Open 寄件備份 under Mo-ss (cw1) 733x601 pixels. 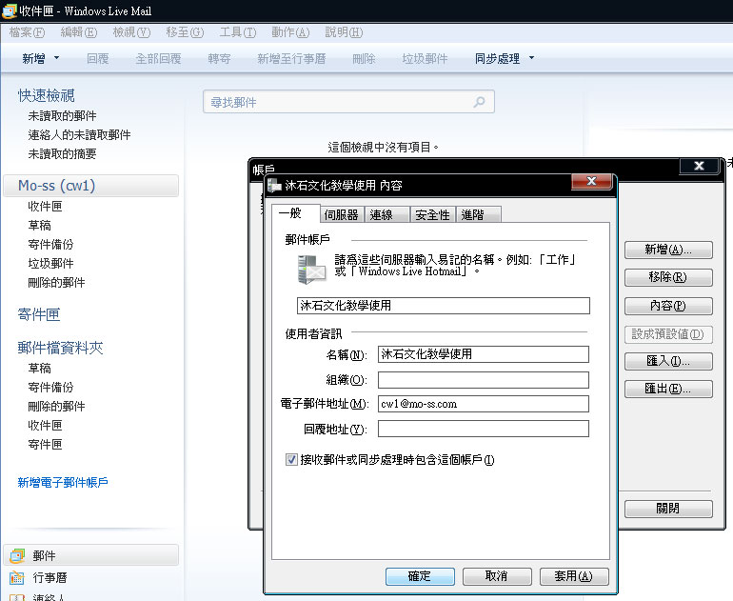[x=50, y=244]
